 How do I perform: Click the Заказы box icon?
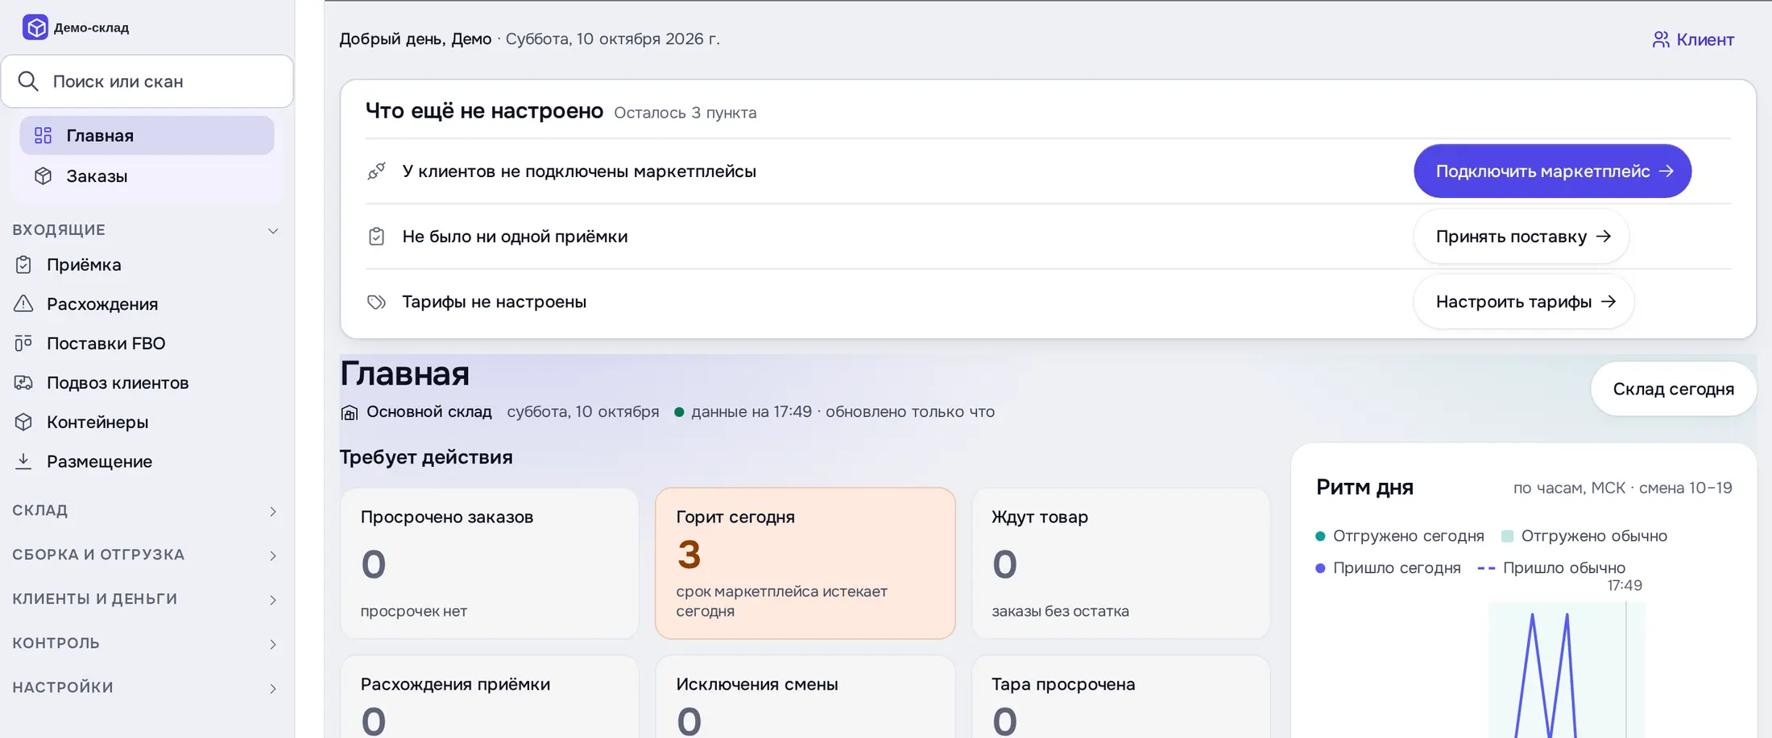point(43,176)
